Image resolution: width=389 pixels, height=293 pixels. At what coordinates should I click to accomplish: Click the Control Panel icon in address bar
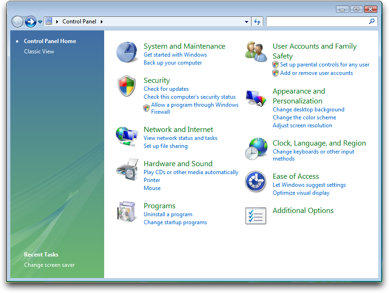tap(49, 22)
